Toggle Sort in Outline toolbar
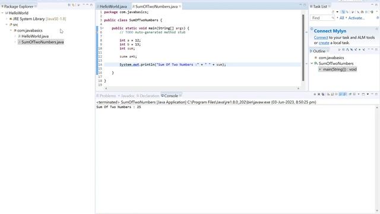 (347, 49)
